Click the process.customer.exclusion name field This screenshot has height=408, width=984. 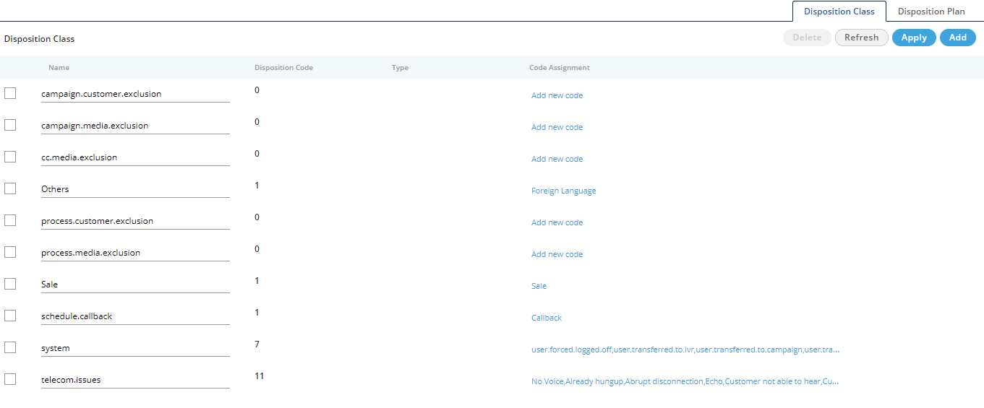coord(134,221)
